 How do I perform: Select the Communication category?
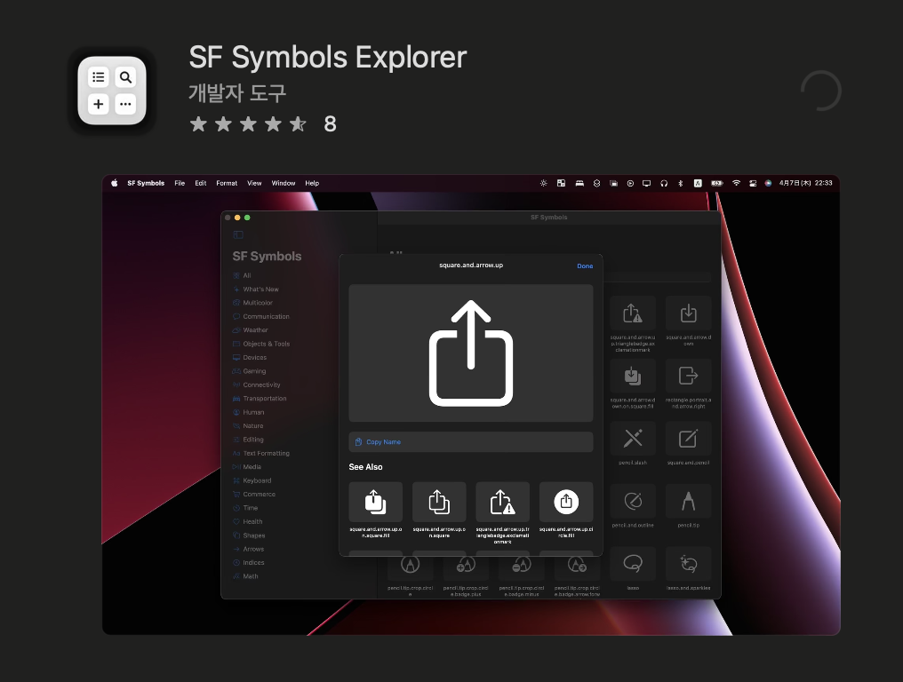[x=261, y=316]
